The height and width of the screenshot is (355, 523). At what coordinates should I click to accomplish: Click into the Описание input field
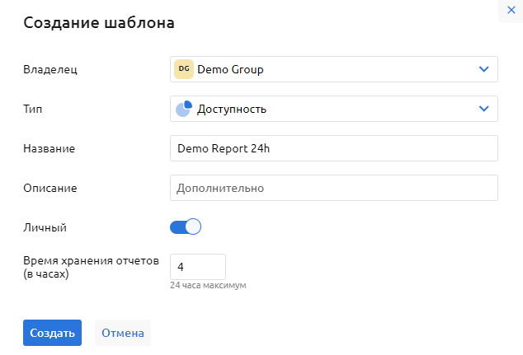(333, 188)
